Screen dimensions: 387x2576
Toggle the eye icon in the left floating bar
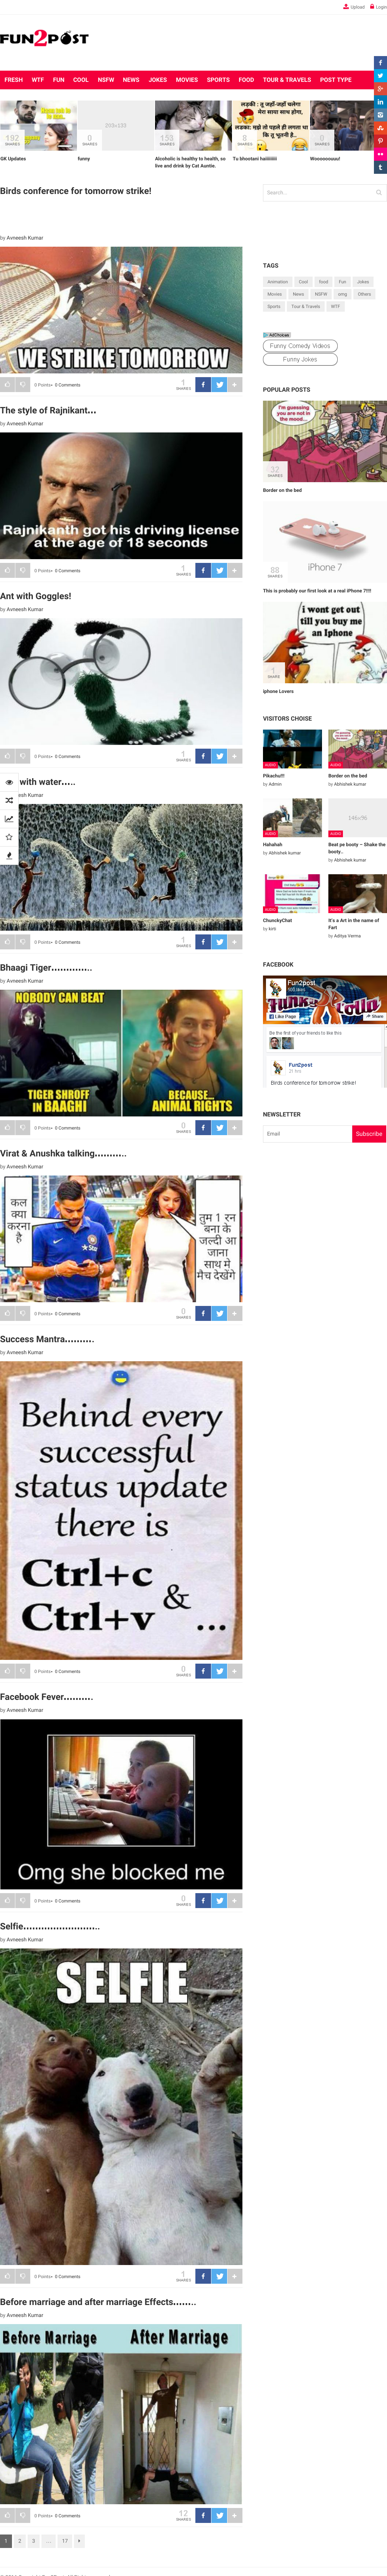(9, 782)
